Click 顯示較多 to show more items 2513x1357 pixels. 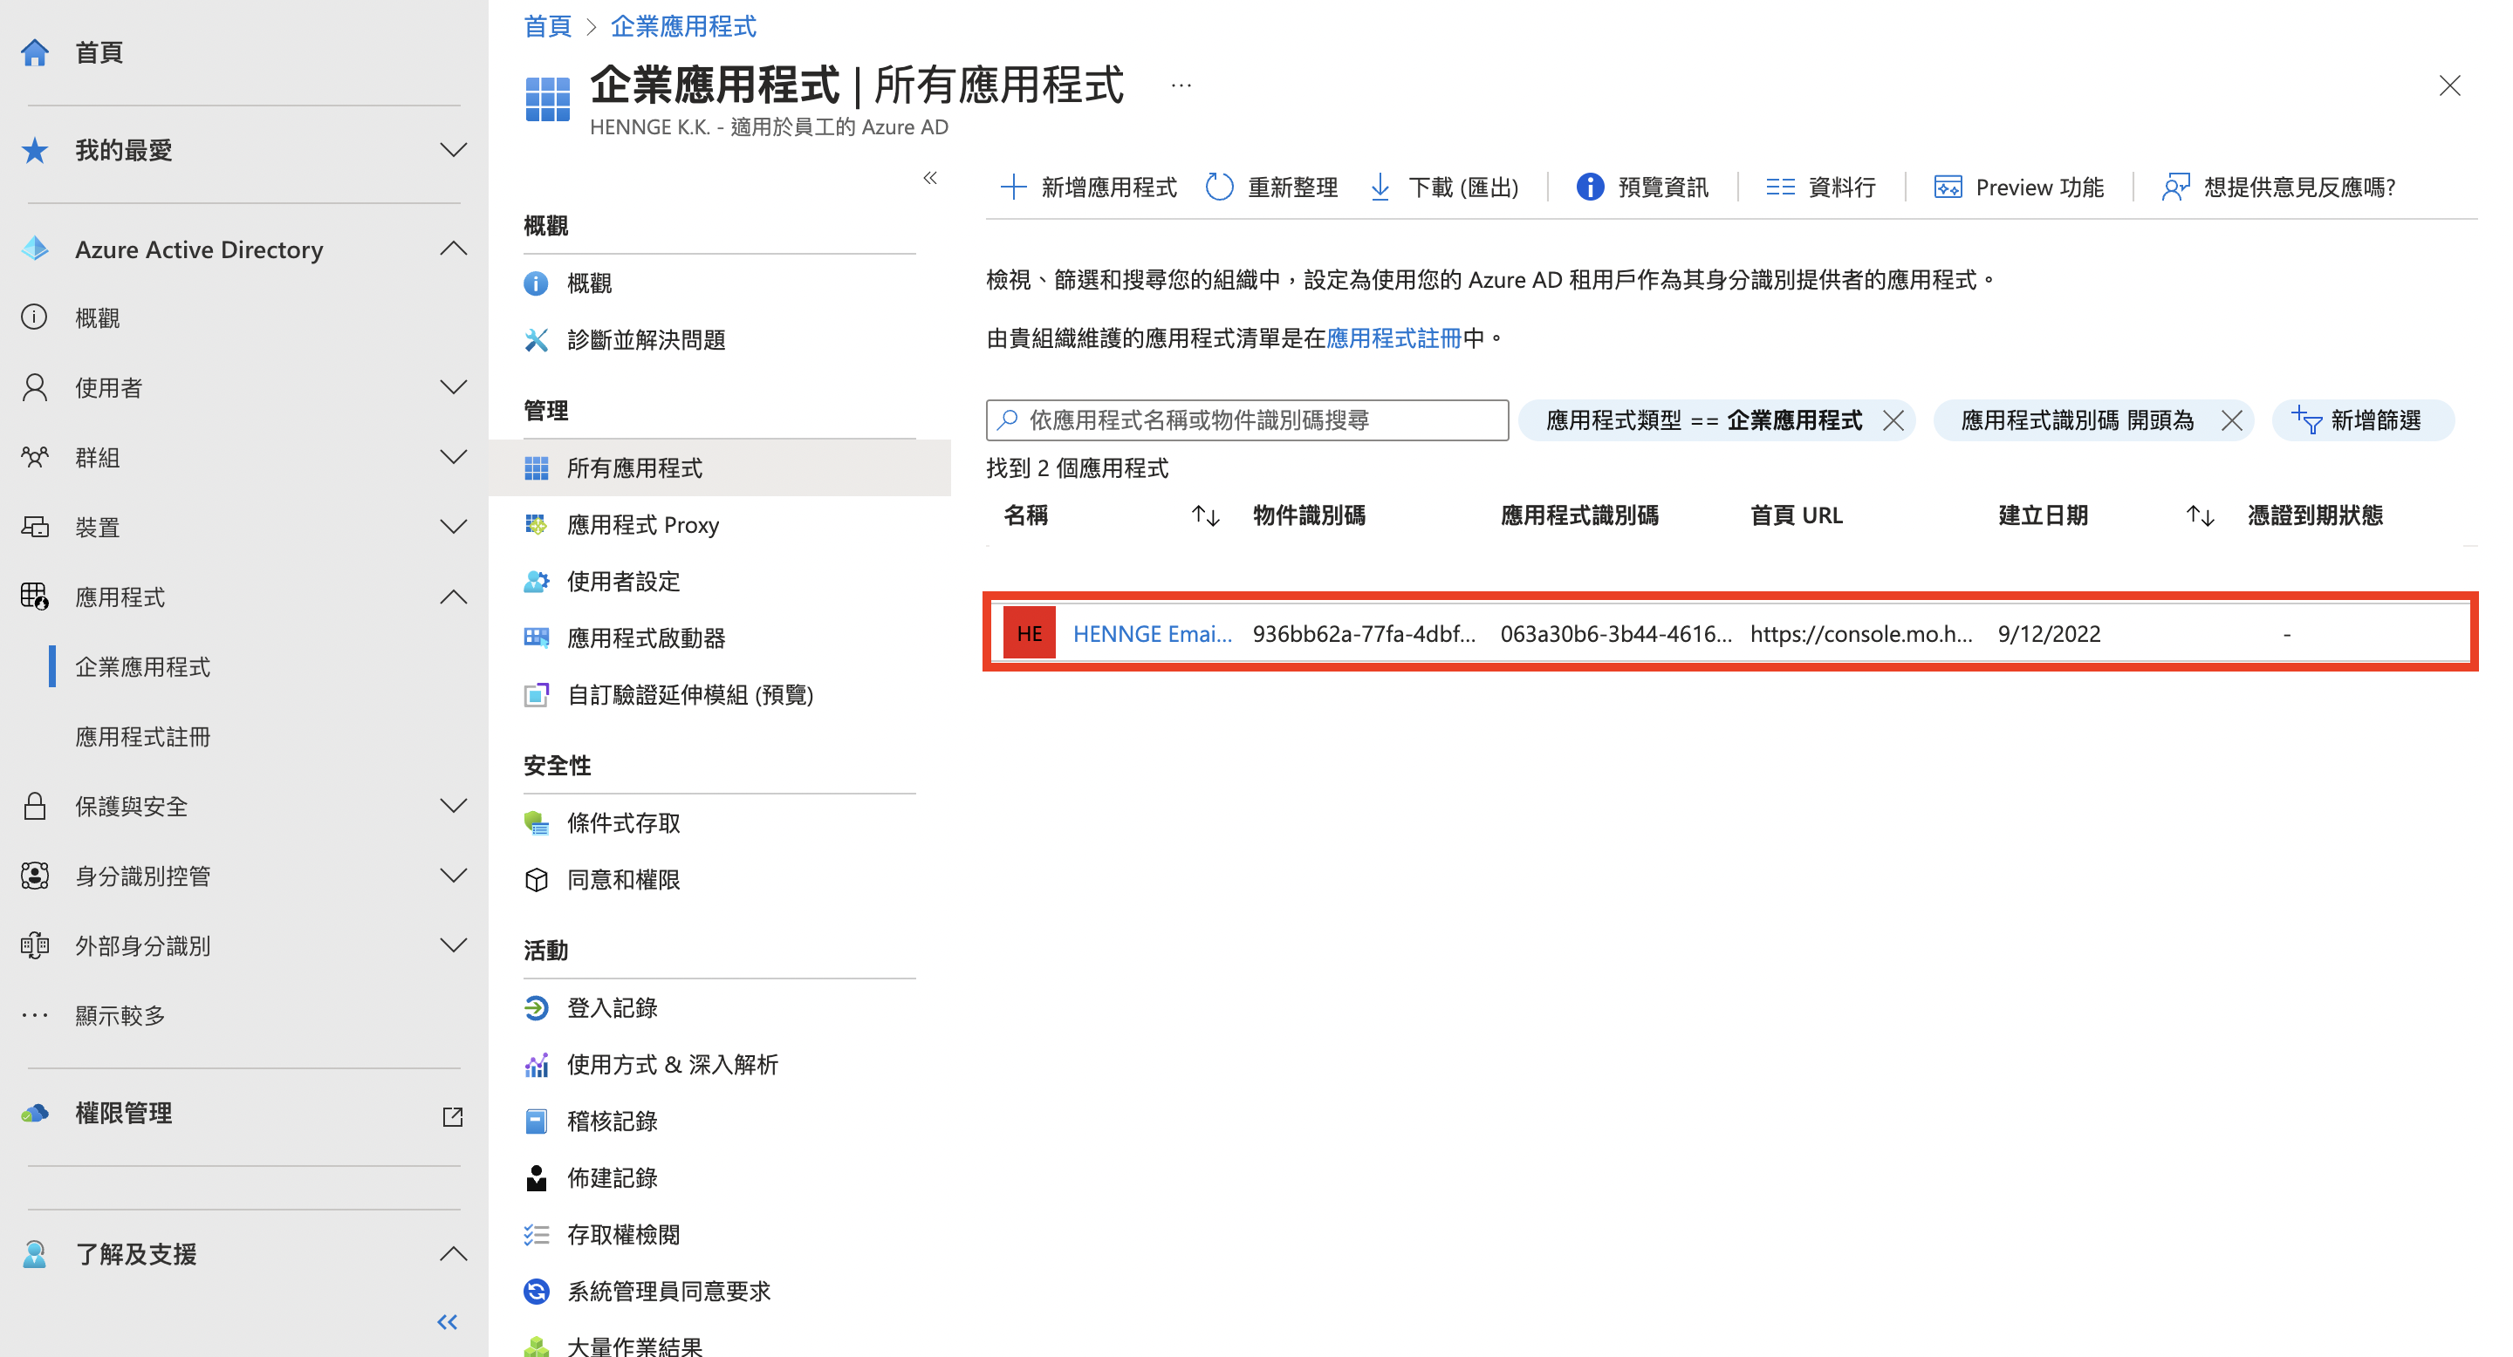pos(120,1016)
